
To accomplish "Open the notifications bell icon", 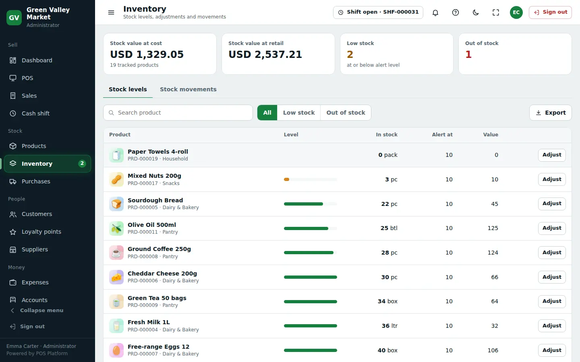I will click(435, 12).
